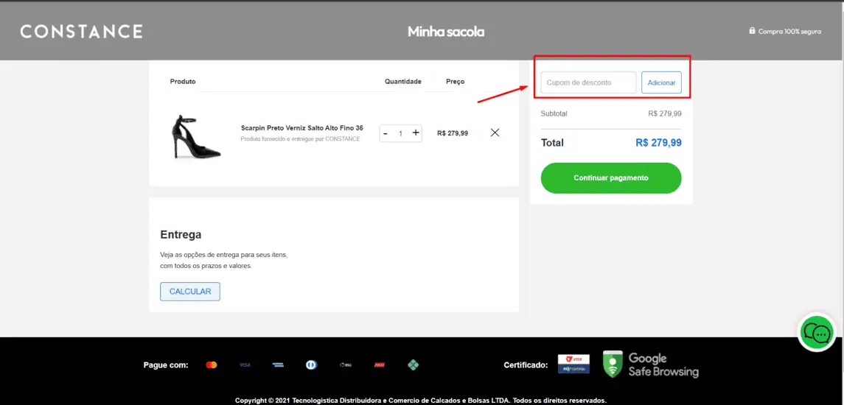Click the Elo payment icon
844x405 pixels.
pos(346,364)
